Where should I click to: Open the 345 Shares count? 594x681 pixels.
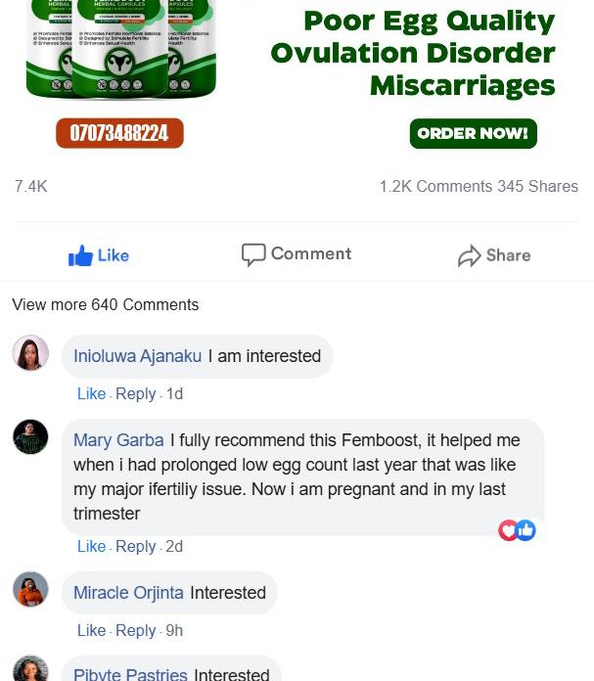537,186
